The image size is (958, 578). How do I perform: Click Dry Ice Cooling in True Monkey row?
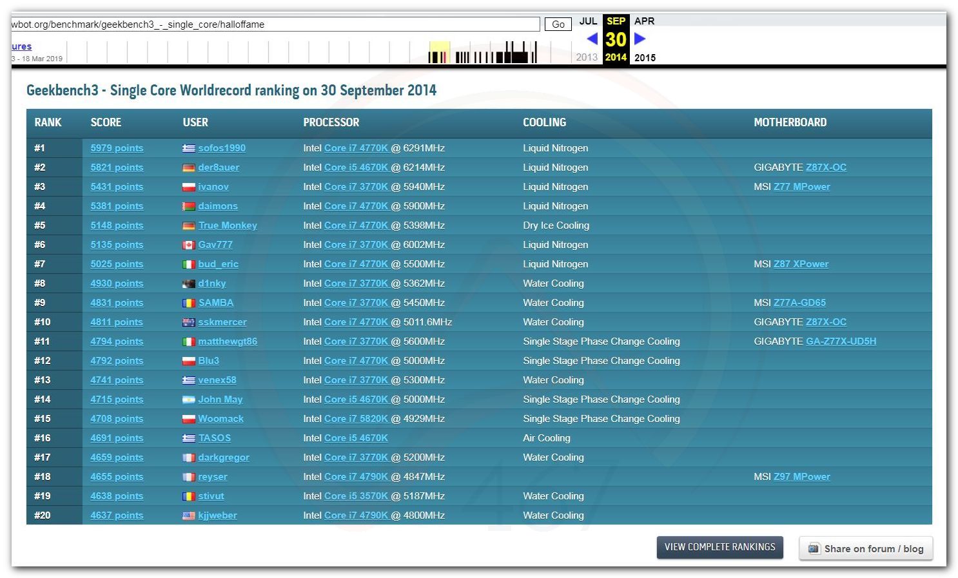click(x=556, y=226)
